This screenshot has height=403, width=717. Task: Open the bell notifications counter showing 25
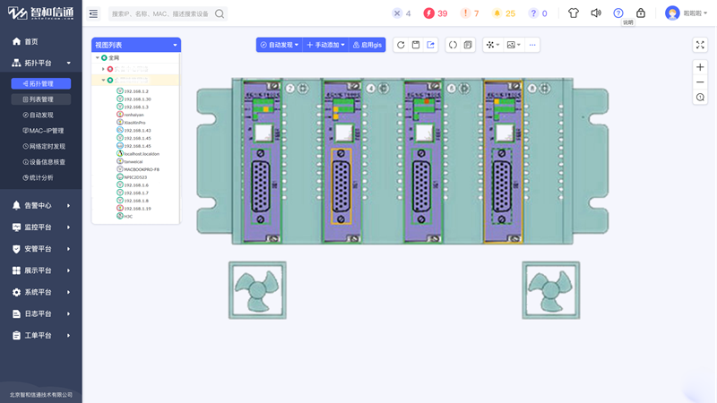[x=504, y=13]
